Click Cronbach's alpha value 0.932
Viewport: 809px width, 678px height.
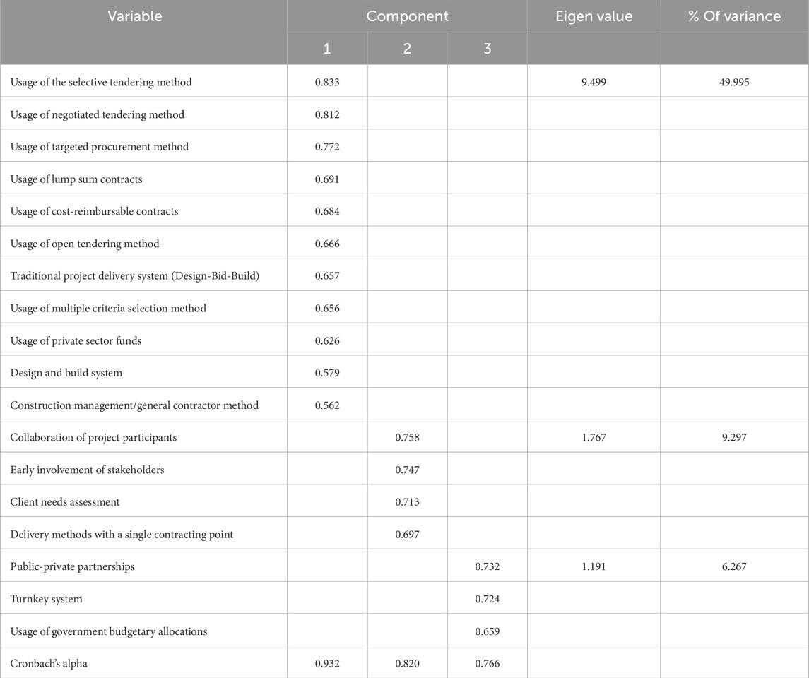click(x=327, y=664)
